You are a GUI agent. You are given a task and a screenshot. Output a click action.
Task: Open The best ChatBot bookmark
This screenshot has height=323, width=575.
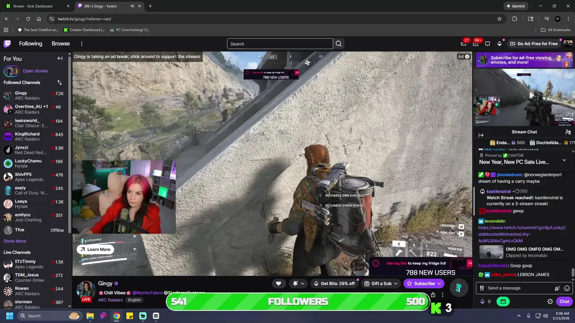coord(38,30)
